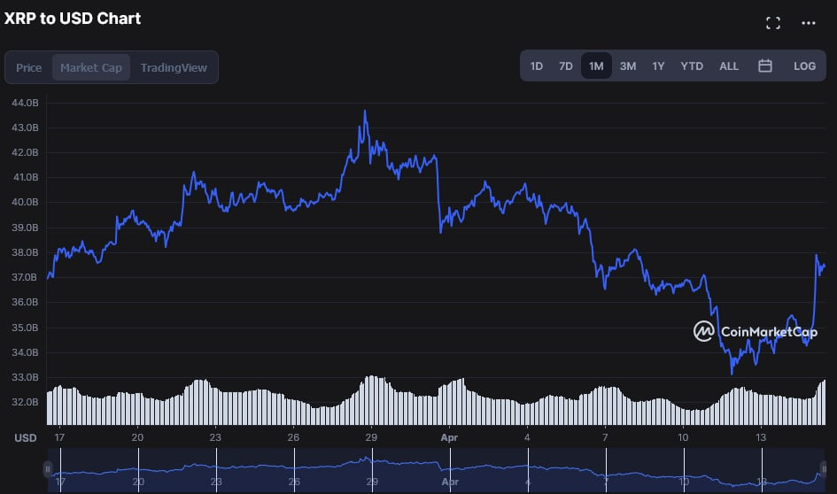Screen dimensions: 837x494
Task: Show ALL historical data range
Action: (729, 66)
